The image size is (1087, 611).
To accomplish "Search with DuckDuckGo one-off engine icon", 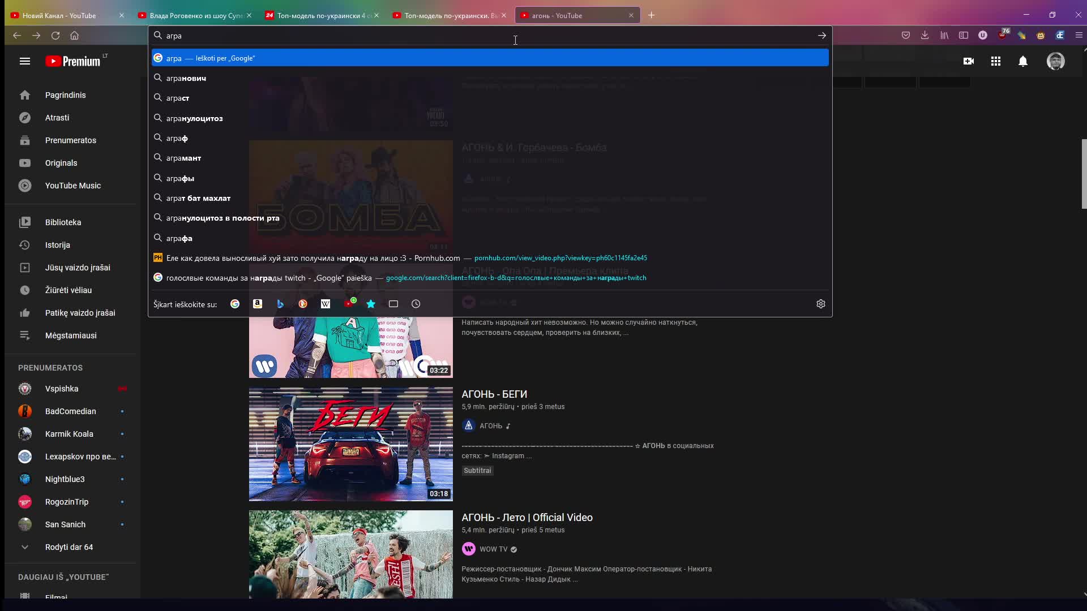I will [x=303, y=304].
